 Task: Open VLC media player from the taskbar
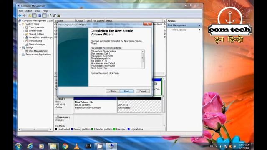[x=77, y=146]
